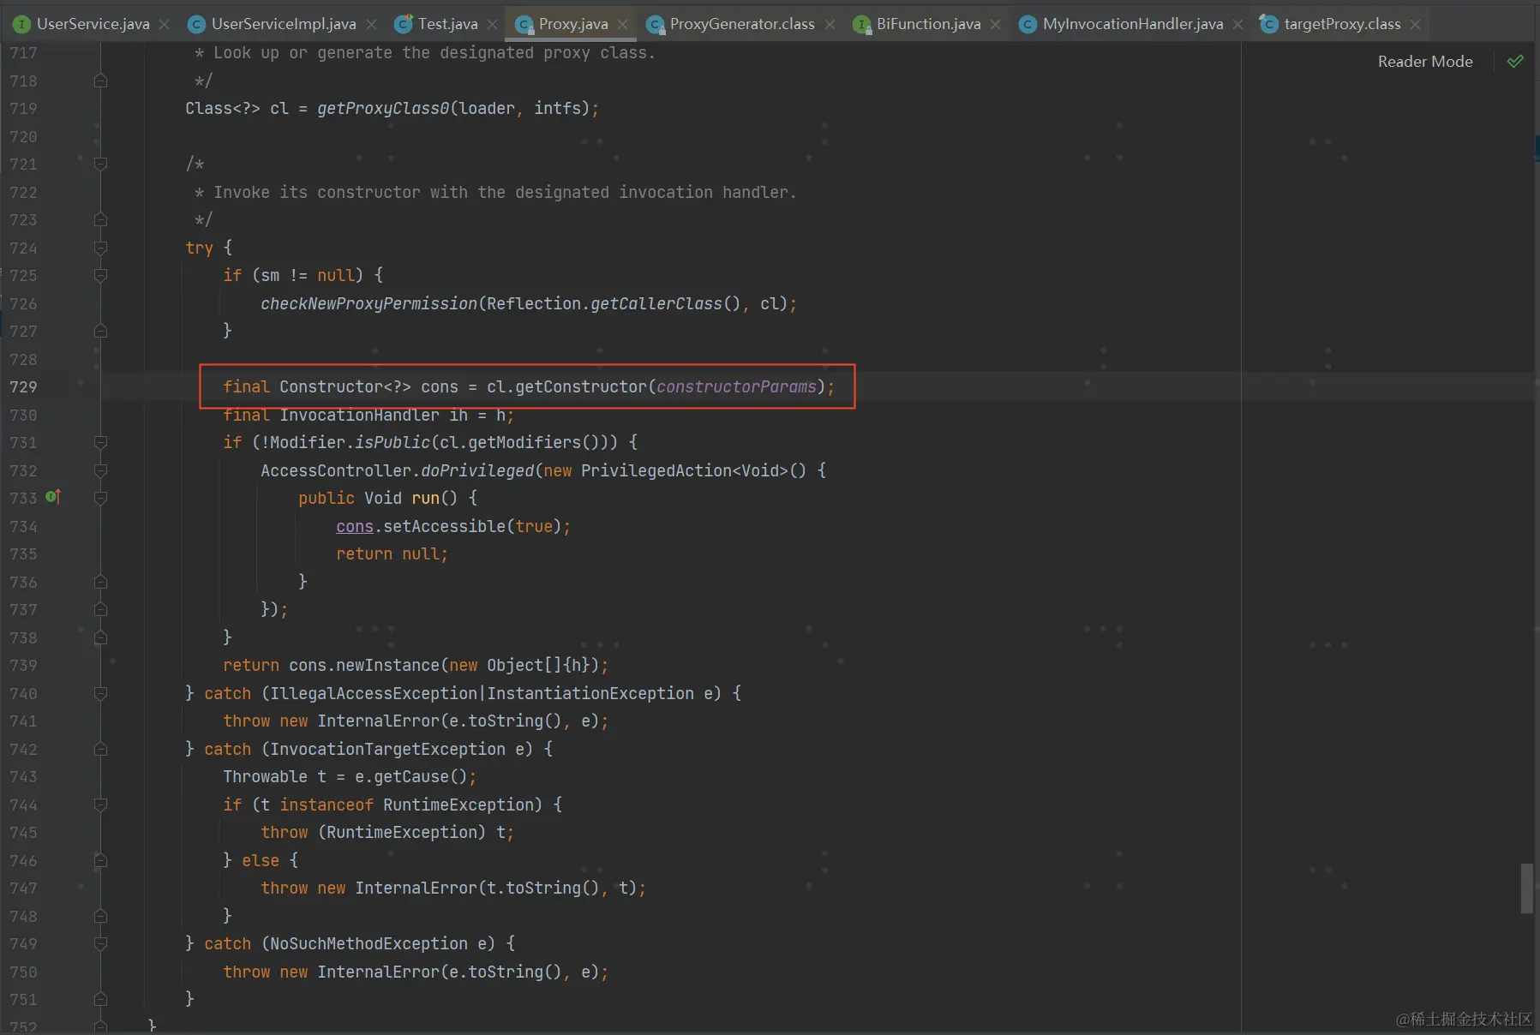Collapse the try block at line 724

[x=100, y=248]
